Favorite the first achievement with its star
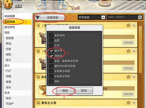The image size is (146, 108). pos(128,25)
